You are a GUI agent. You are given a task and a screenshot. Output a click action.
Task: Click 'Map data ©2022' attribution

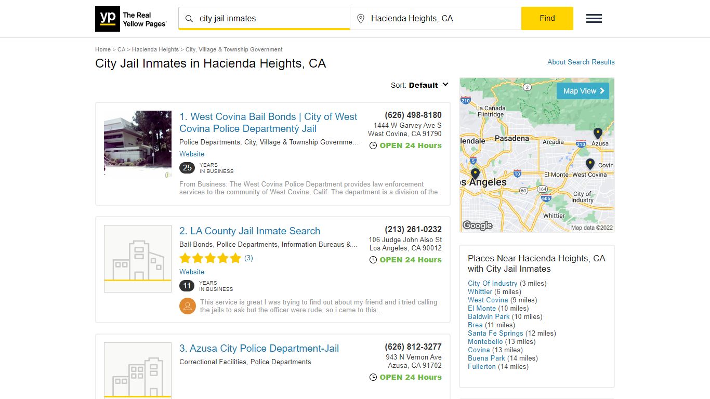pyautogui.click(x=592, y=228)
